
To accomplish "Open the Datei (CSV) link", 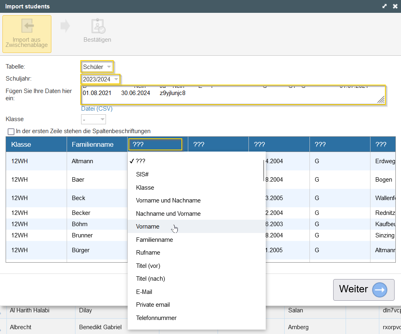I will [97, 109].
